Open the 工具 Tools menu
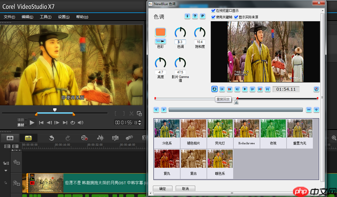The image size is (337, 197). pos(46,17)
